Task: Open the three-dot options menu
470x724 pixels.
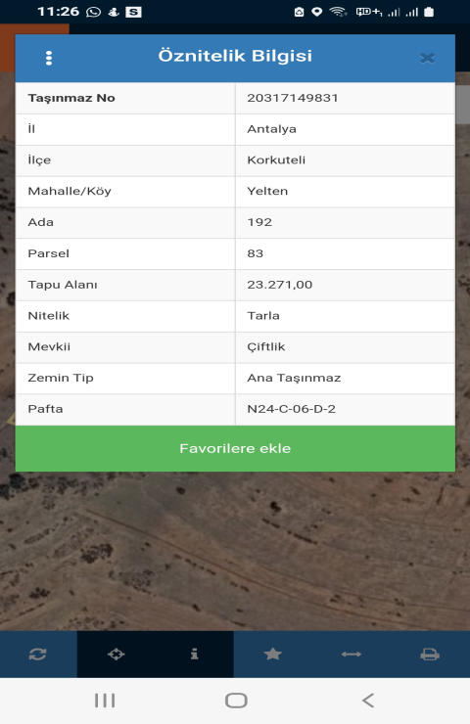Action: click(x=49, y=58)
